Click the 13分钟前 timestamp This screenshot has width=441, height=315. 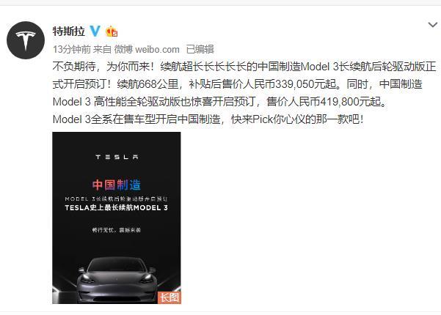pos(72,49)
